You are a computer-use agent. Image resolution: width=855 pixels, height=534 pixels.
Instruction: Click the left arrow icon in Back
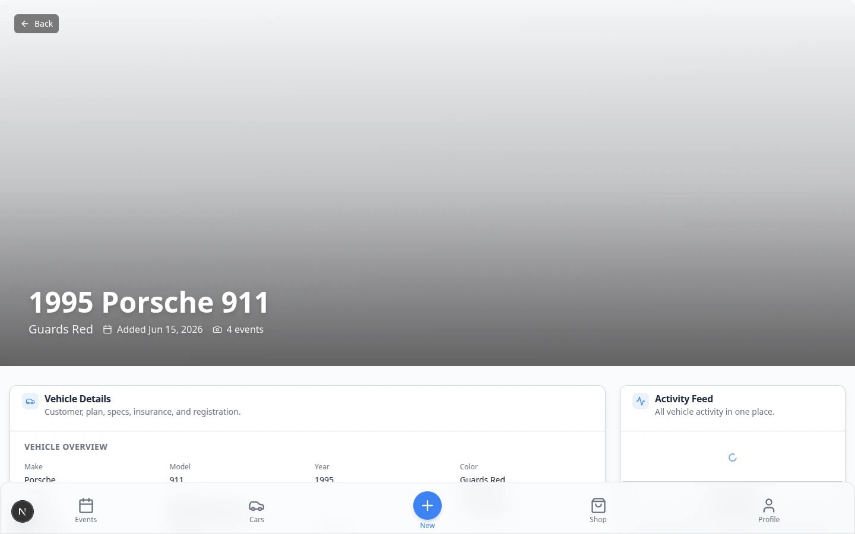point(25,24)
